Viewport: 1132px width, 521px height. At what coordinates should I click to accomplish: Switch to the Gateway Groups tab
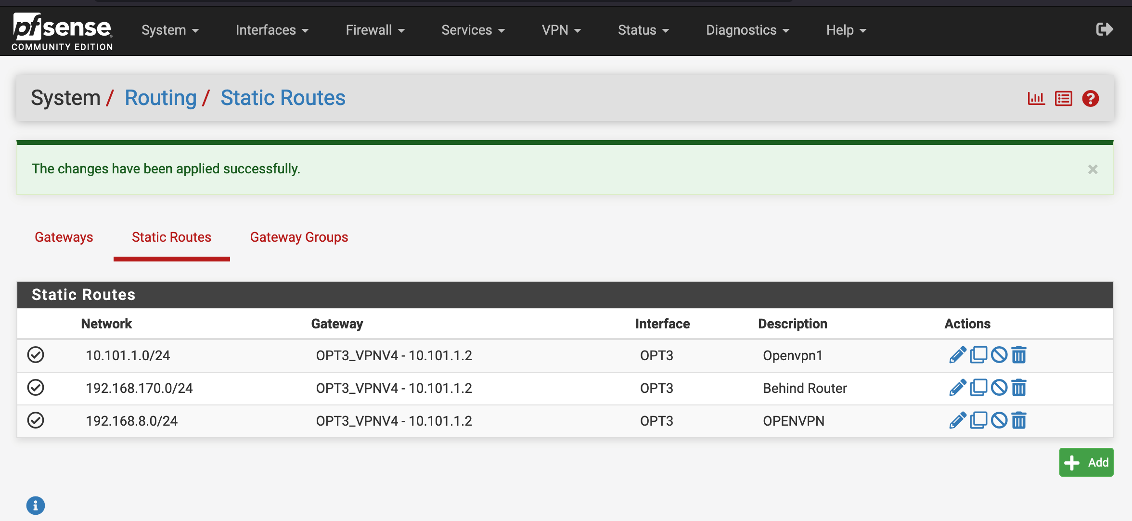[299, 237]
